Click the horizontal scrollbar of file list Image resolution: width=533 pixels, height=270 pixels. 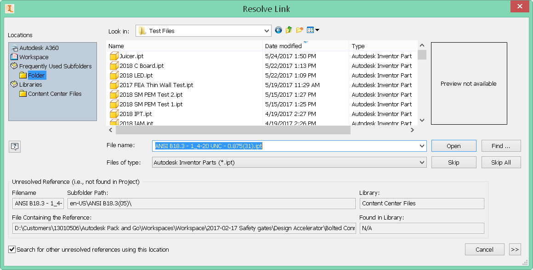233,130
